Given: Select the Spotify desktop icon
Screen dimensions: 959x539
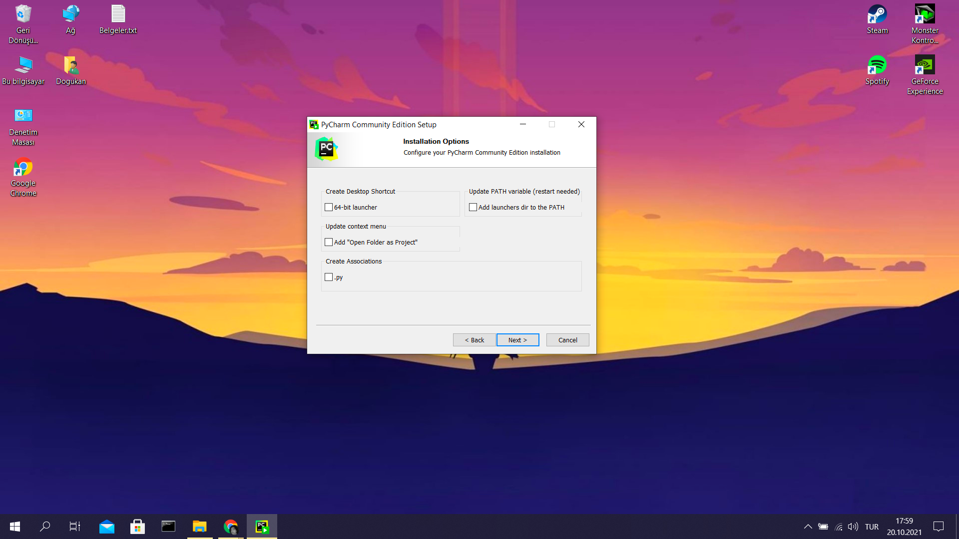Looking at the screenshot, I should (877, 70).
